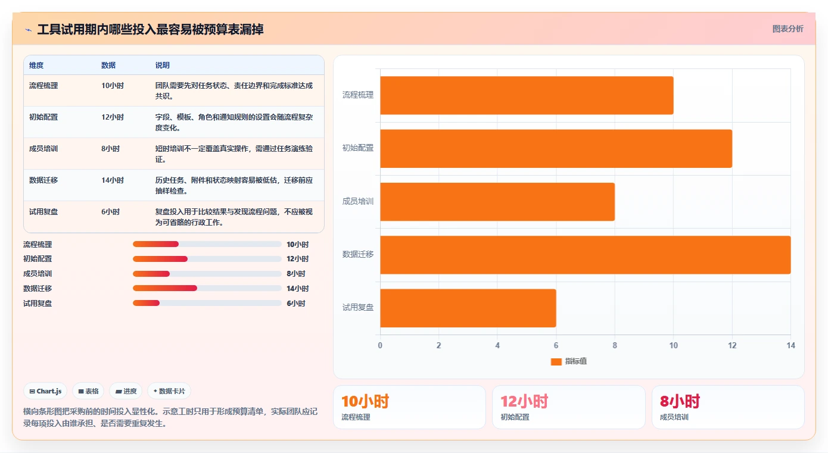Viewport: 828px width, 453px height.
Task: Click the longest 数据迁移 chart bar
Action: point(585,255)
